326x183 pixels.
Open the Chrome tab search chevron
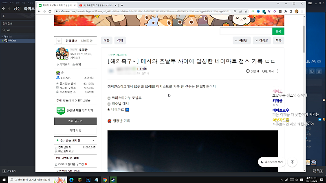point(278,4)
